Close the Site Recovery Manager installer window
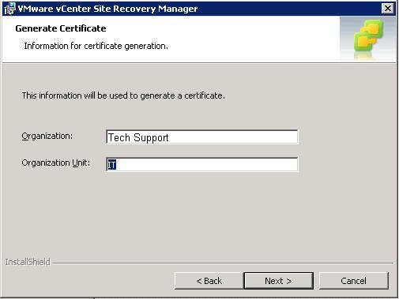Image resolution: width=399 pixels, height=299 pixels. tap(388, 9)
